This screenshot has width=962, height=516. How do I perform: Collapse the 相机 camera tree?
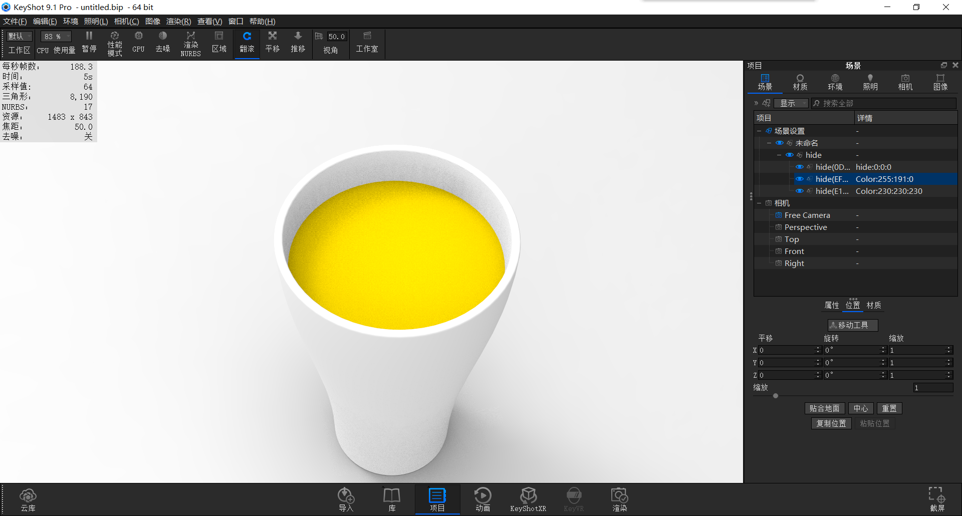click(x=759, y=203)
